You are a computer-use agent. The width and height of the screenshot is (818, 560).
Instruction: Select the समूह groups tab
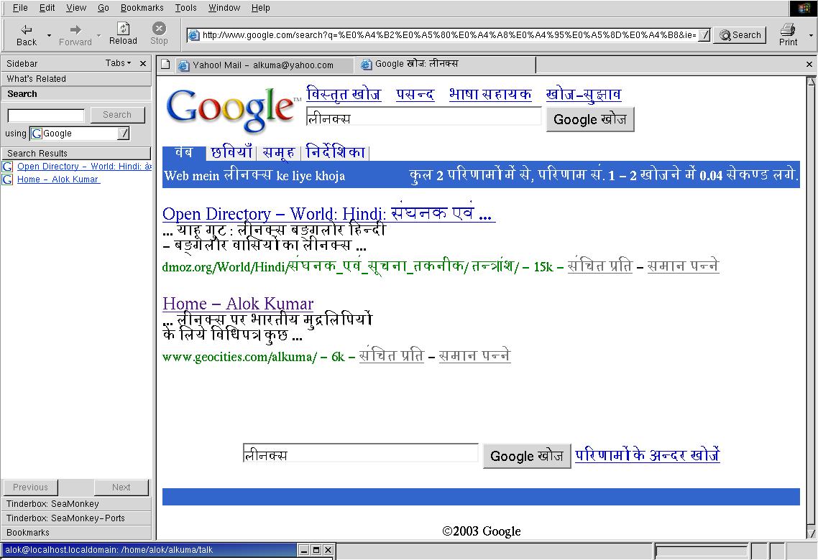pyautogui.click(x=279, y=153)
